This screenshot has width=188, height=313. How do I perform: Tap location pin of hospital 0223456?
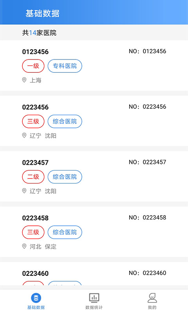24,135
